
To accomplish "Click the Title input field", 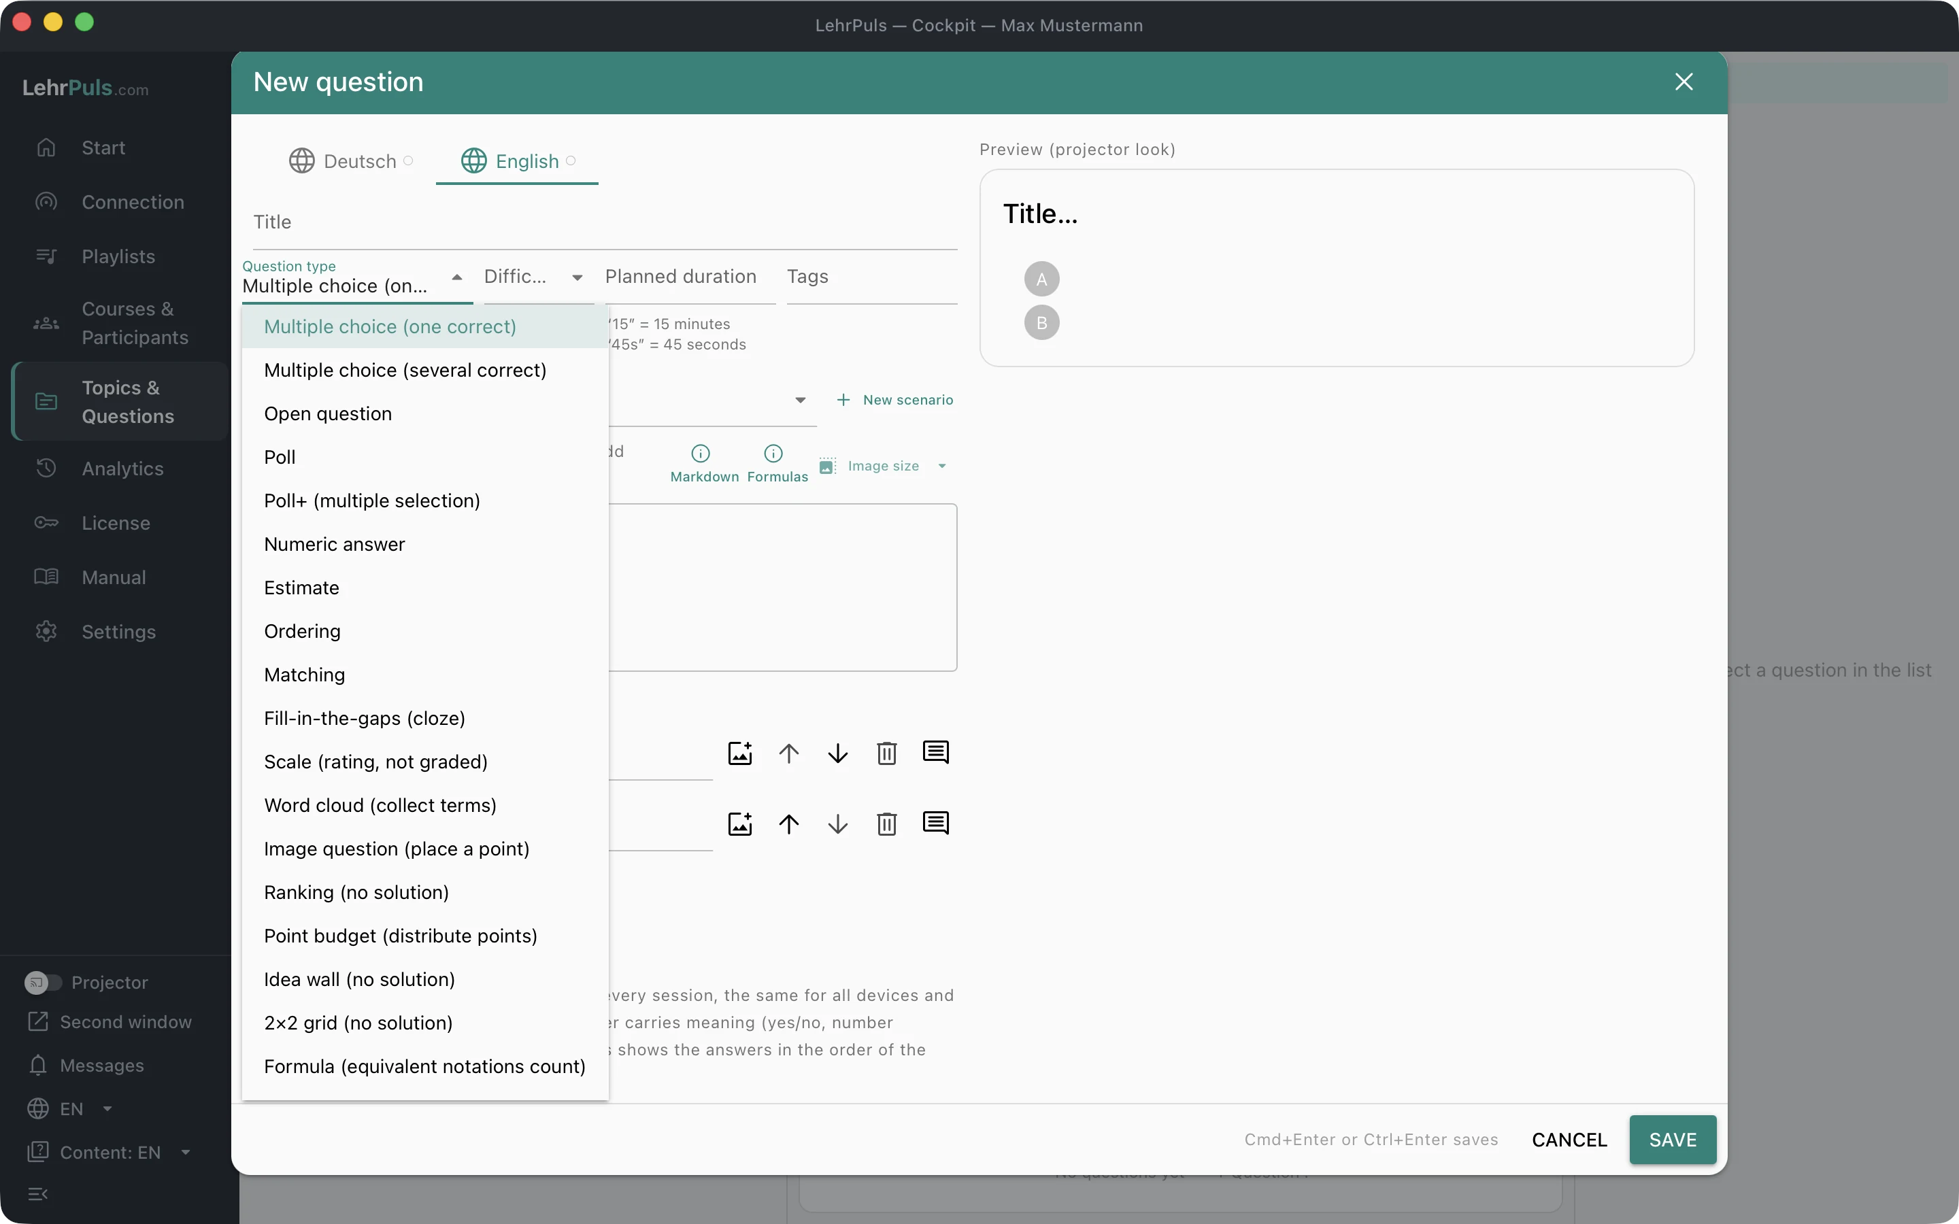I will [604, 222].
